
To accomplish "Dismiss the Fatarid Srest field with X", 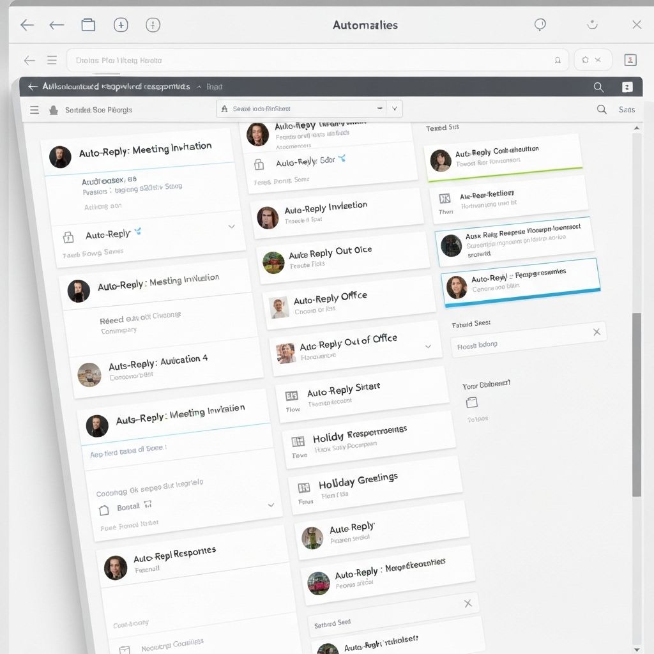I will (x=597, y=331).
